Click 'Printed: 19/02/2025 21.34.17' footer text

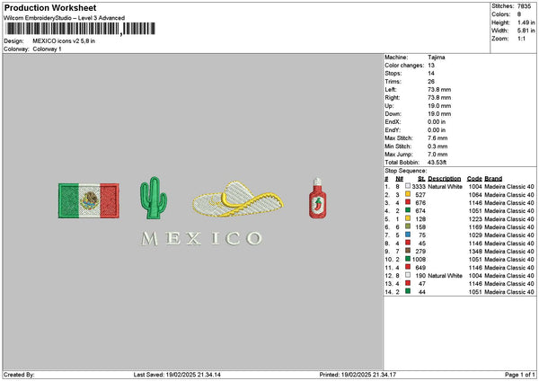tap(358, 375)
